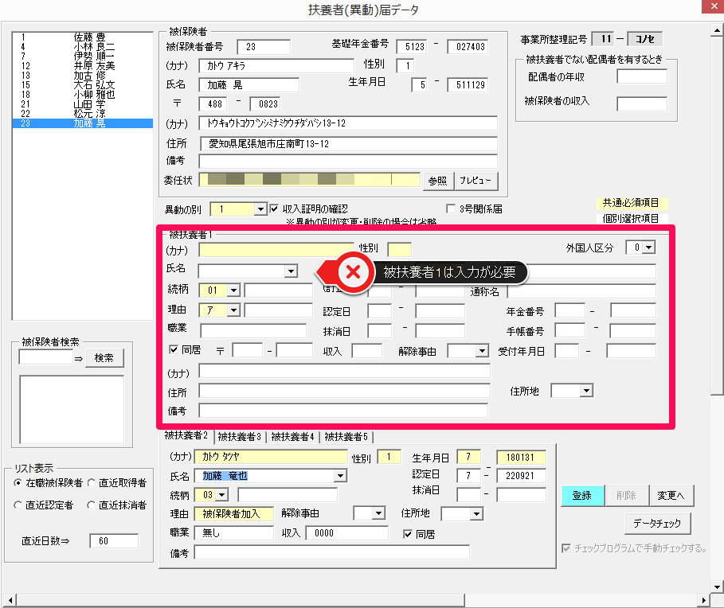Select 加古 修 in the list
Viewport: 724px width, 608px height.
(83, 75)
